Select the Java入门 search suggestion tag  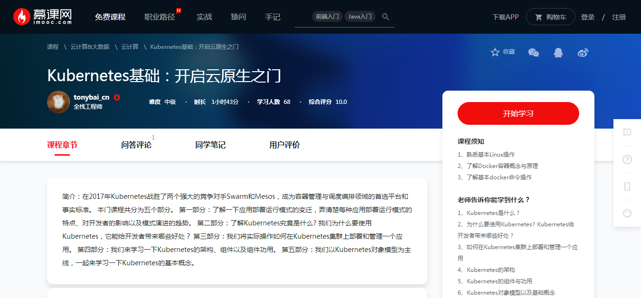360,17
